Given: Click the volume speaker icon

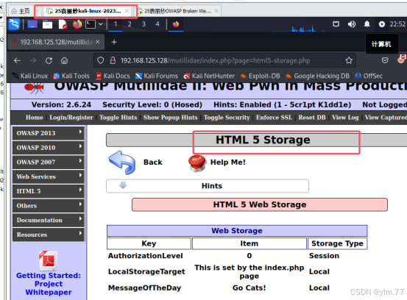Looking at the screenshot, I should coord(352,24).
